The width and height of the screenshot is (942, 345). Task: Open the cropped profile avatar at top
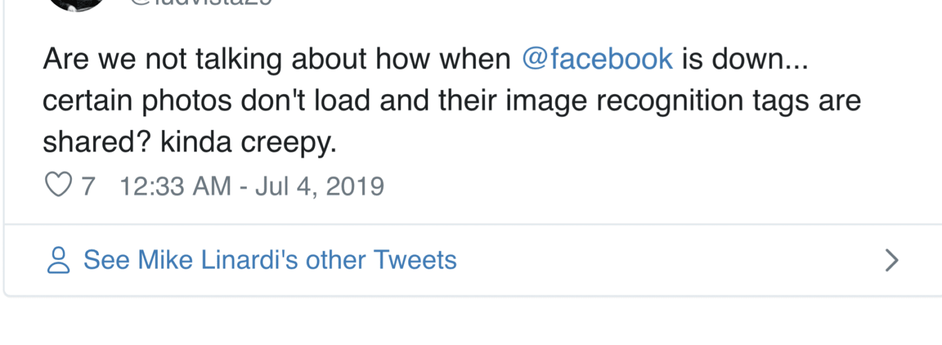pyautogui.click(x=77, y=4)
